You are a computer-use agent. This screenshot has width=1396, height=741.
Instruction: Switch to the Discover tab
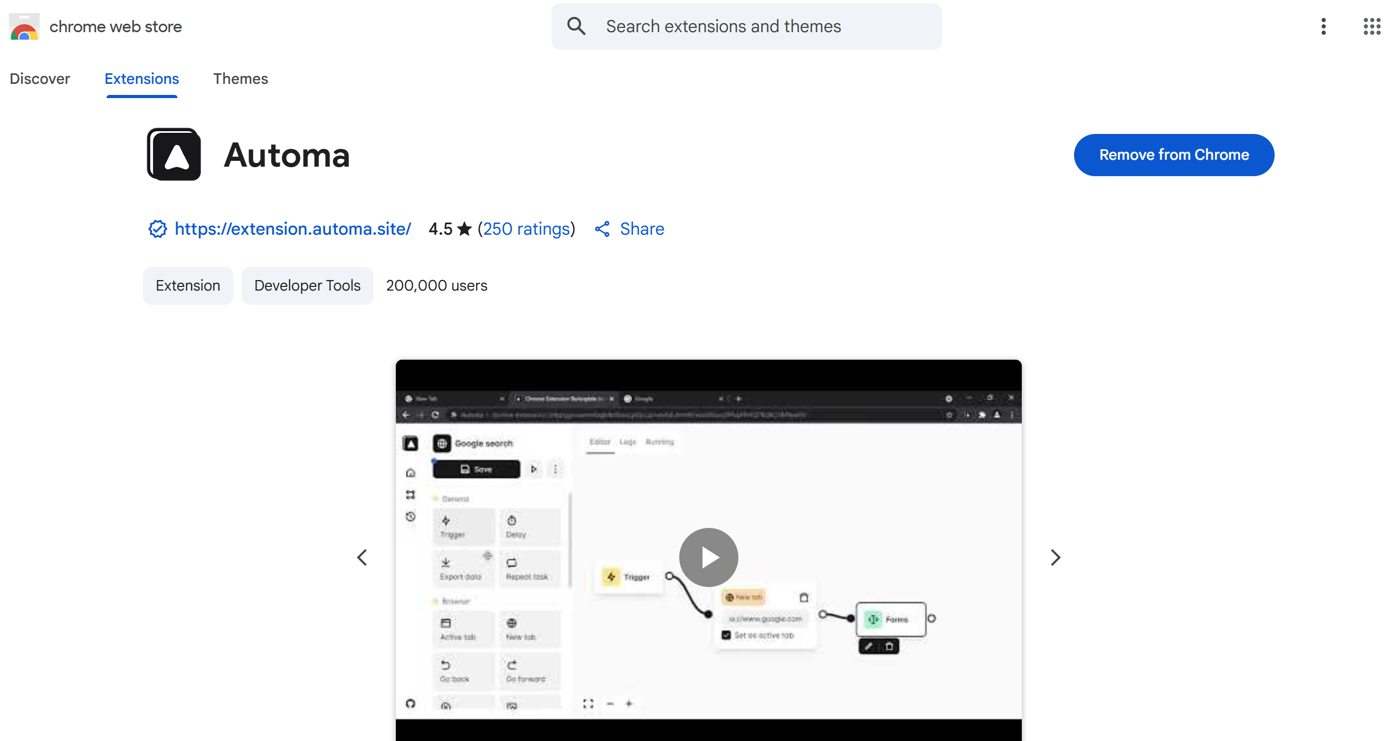(x=40, y=79)
